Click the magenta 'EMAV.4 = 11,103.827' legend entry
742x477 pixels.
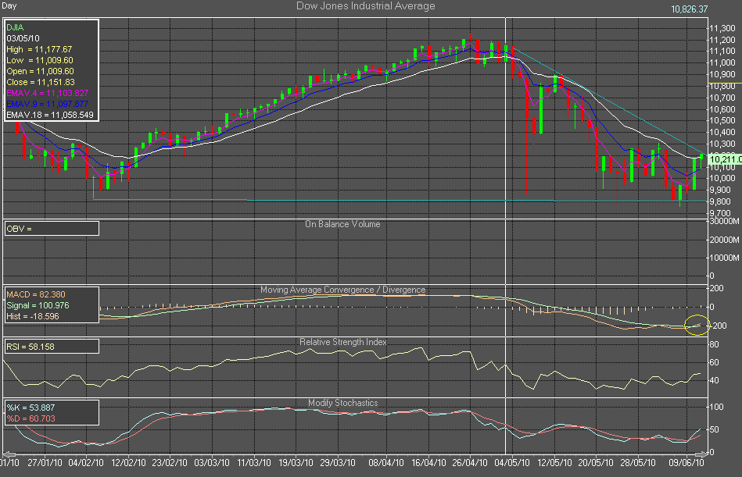pos(48,93)
